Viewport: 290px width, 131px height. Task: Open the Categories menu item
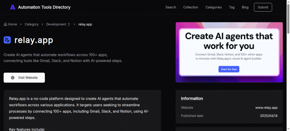tap(213, 7)
